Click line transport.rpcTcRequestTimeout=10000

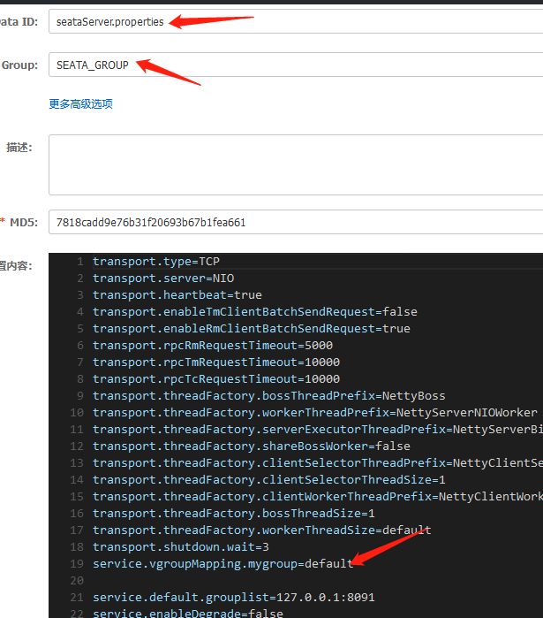[216, 379]
